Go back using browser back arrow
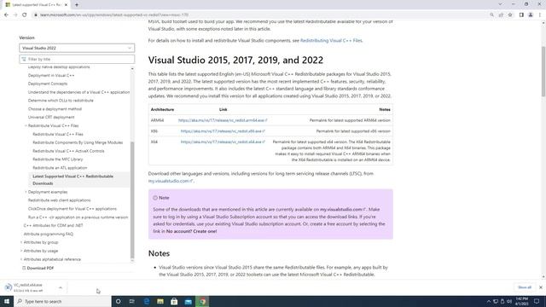Screen dimensions: 546x307 6,15
